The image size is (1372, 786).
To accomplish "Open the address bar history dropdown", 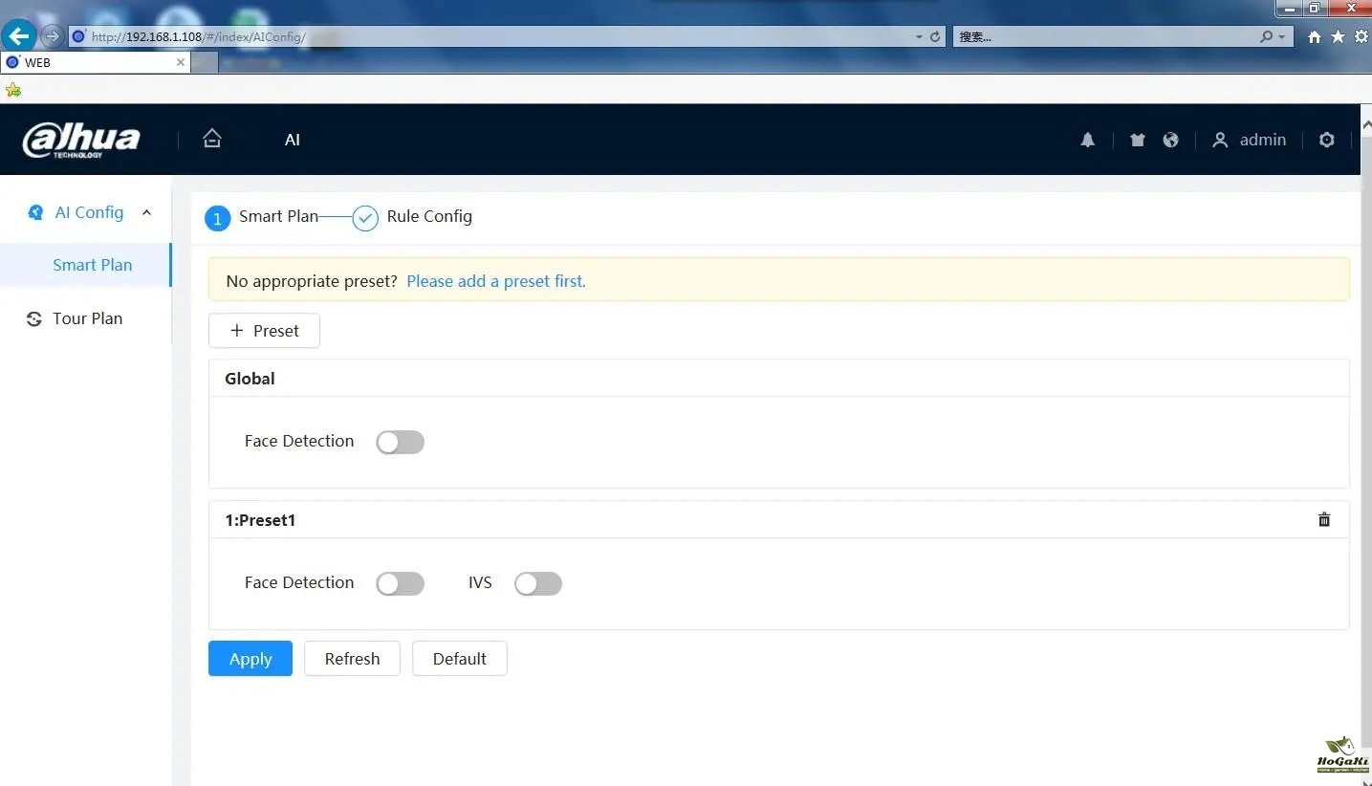I will click(919, 37).
